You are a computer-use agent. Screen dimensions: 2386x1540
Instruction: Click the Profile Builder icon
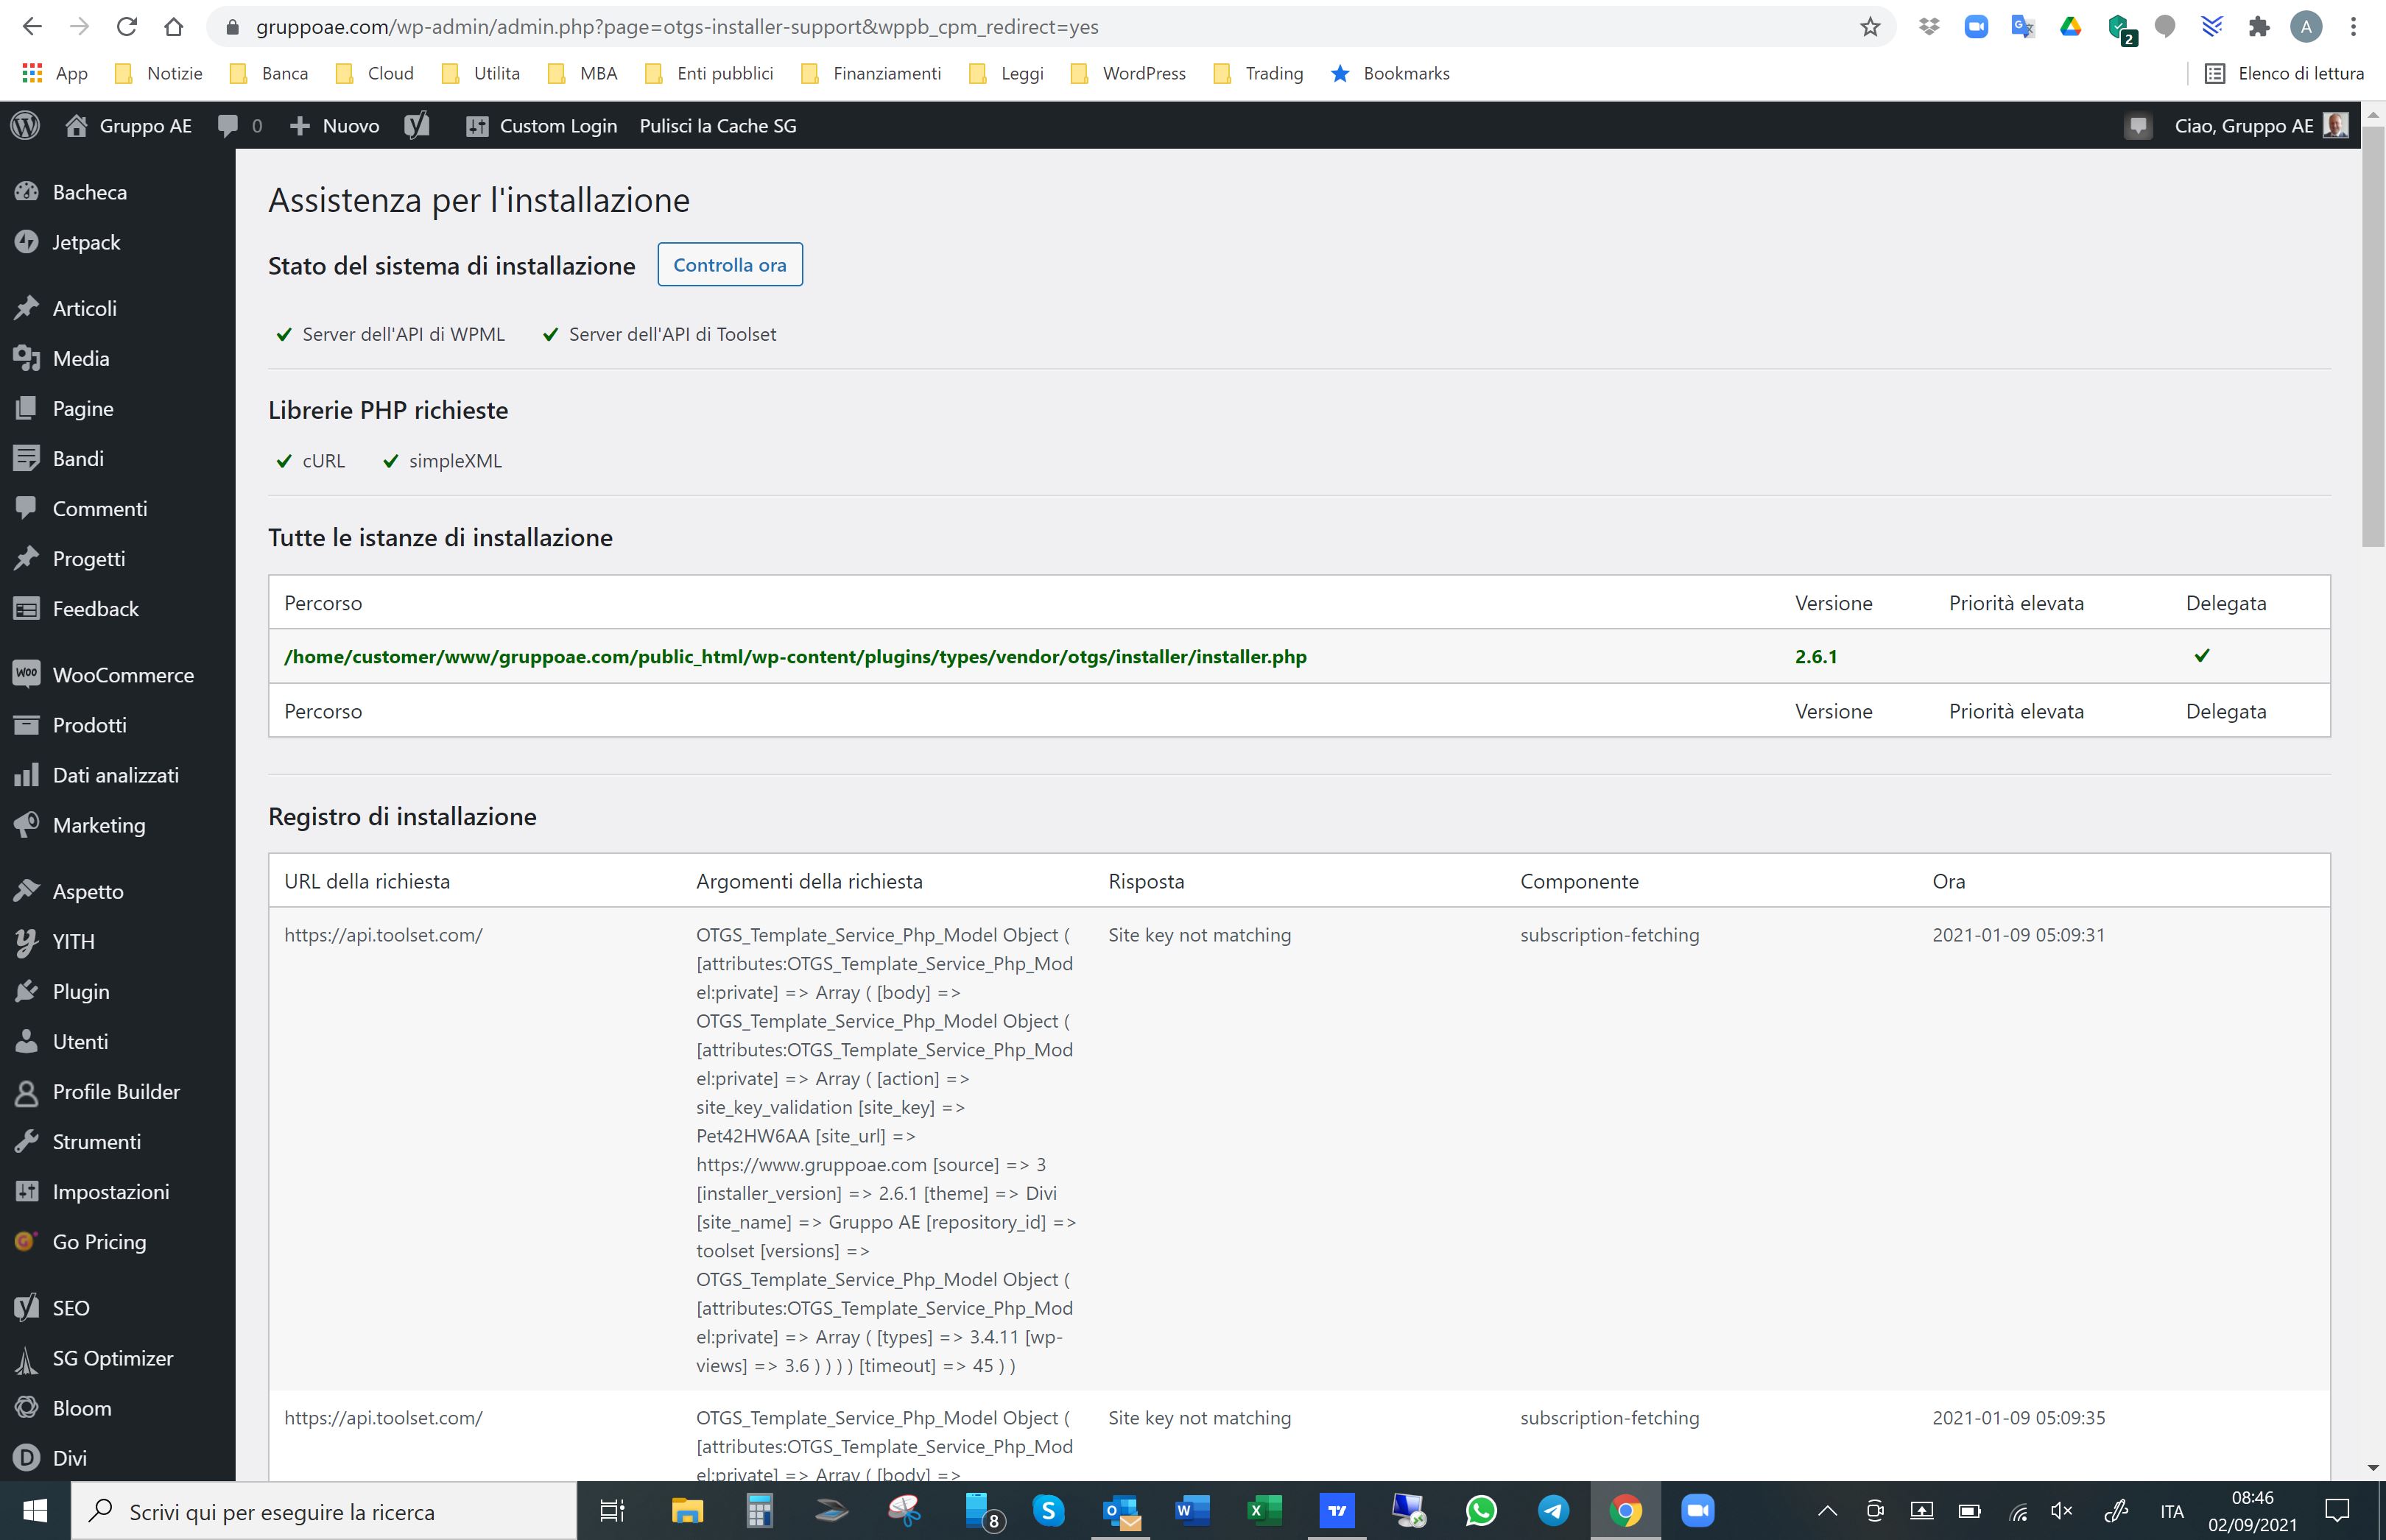click(27, 1092)
